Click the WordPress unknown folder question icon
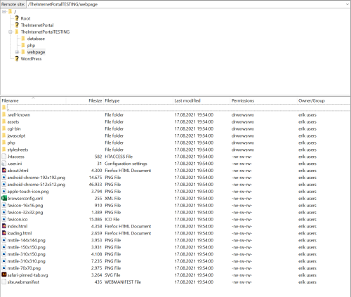Image resolution: width=351 pixels, height=297 pixels. [x=17, y=58]
